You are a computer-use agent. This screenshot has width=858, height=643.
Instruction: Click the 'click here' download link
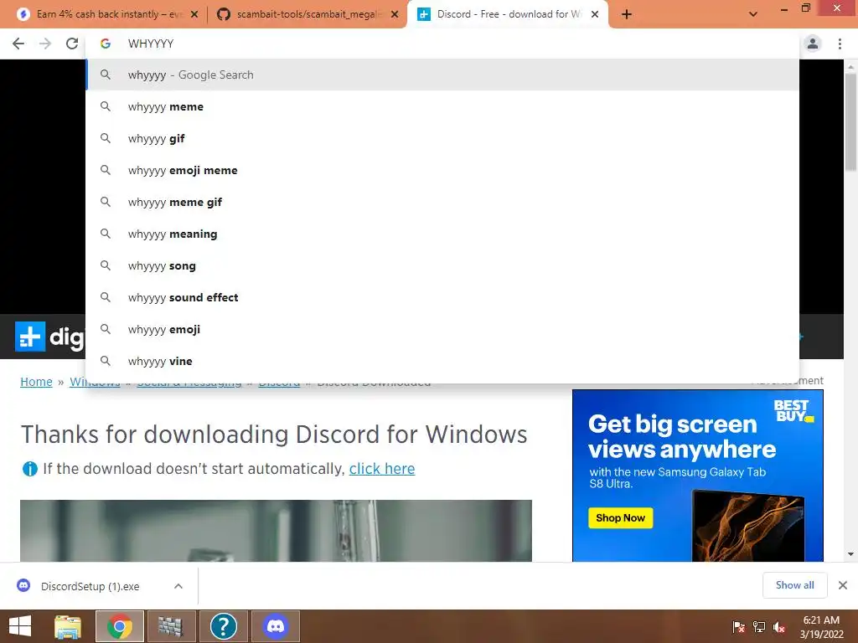[382, 469]
